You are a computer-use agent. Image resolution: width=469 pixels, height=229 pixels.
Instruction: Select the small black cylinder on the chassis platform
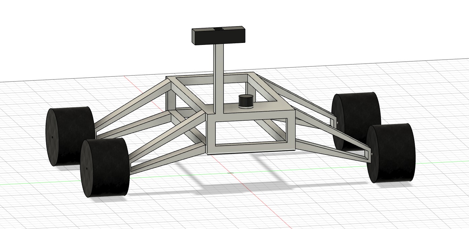(x=246, y=102)
